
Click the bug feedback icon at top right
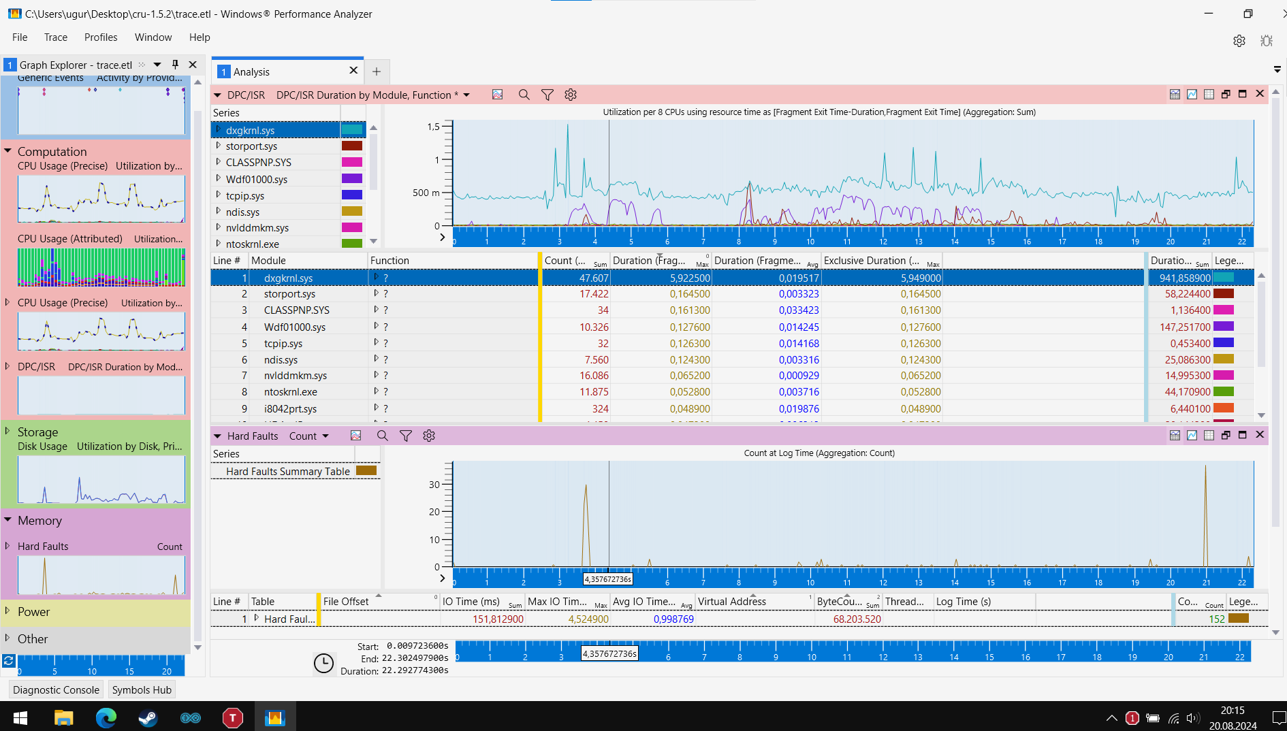[x=1267, y=41]
